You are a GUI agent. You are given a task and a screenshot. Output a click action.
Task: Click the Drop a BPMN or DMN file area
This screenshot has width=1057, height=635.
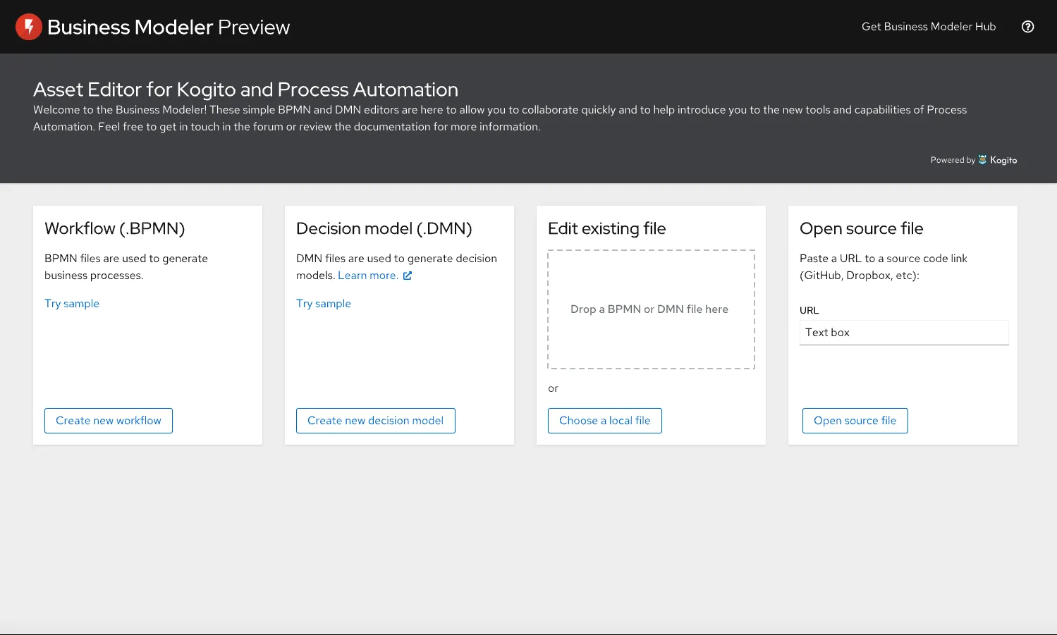651,309
